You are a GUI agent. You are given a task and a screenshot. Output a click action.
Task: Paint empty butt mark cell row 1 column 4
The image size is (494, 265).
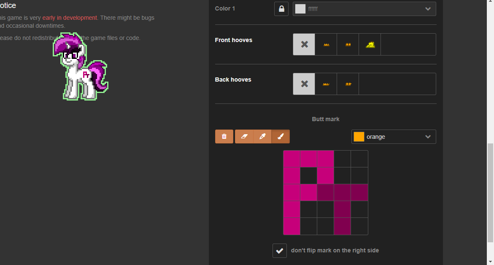point(343,159)
